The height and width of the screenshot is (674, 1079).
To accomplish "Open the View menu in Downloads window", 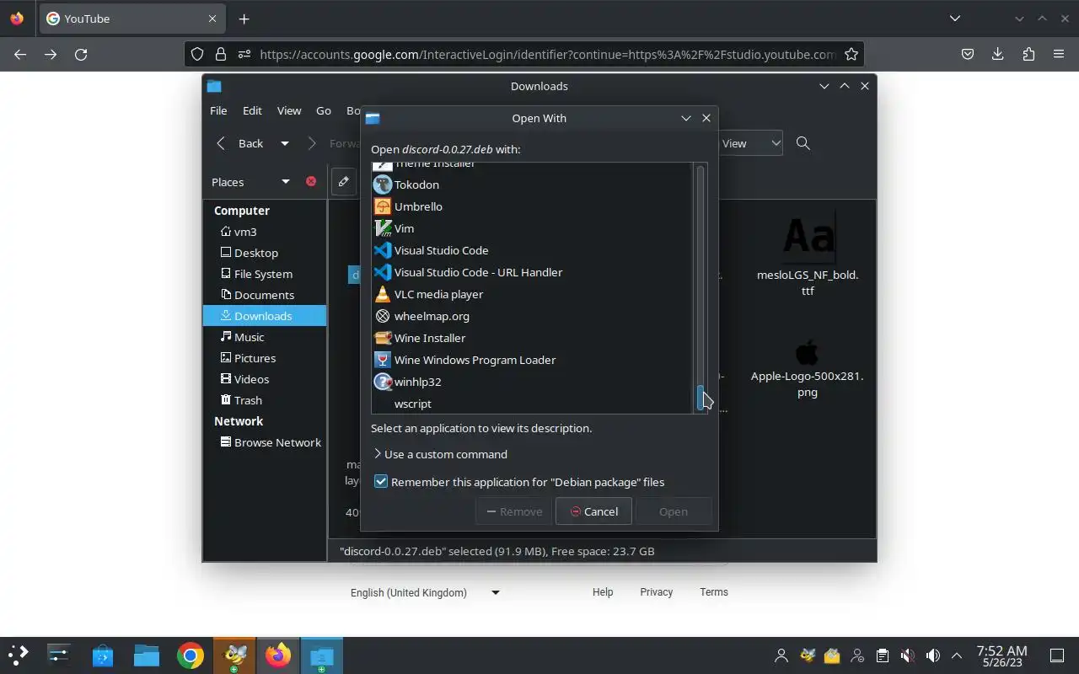I will tap(289, 110).
